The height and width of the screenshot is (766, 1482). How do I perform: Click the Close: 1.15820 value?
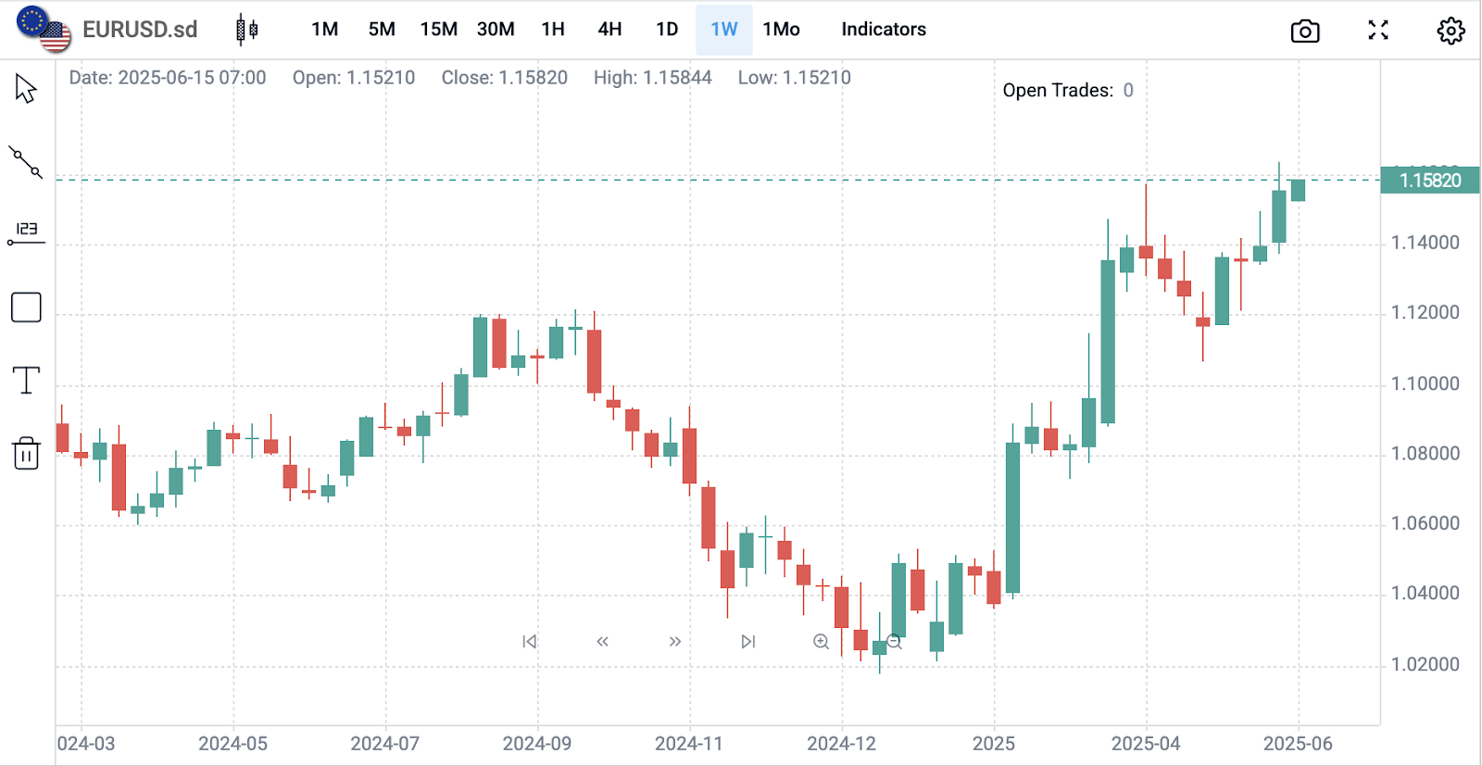point(505,78)
